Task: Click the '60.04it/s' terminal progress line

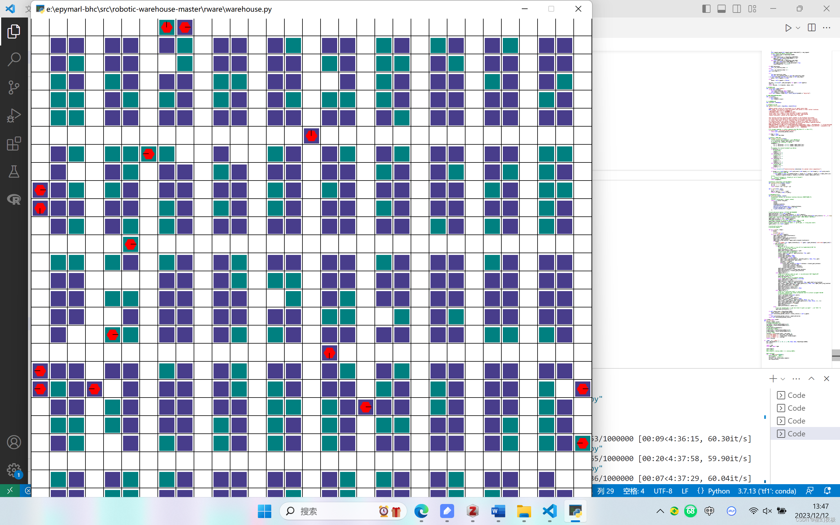Action: [672, 478]
